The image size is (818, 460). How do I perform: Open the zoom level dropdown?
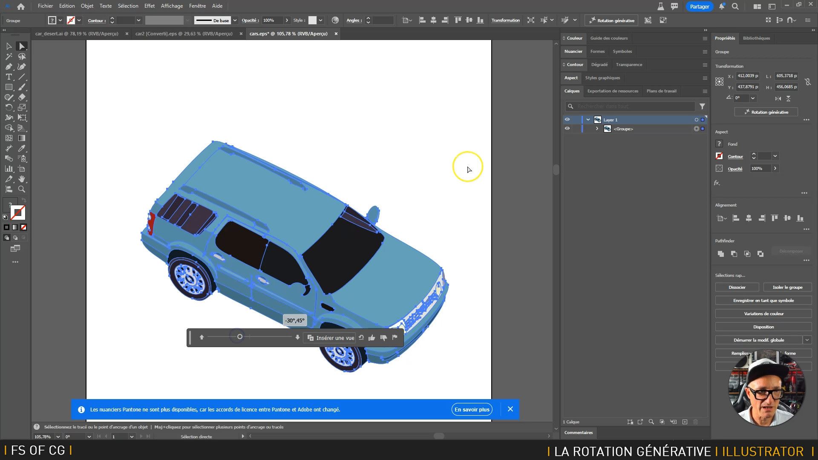[x=58, y=437]
